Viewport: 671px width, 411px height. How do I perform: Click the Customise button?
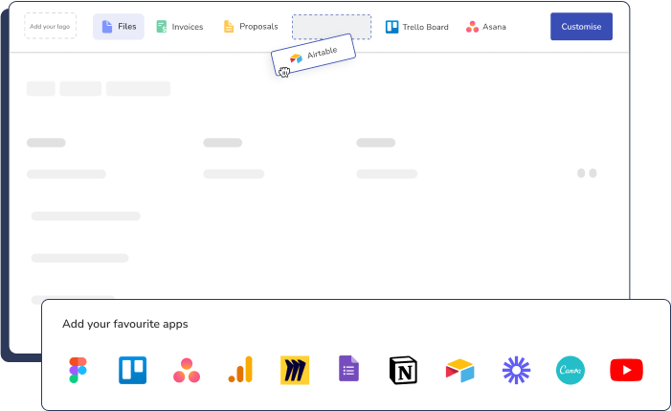[581, 27]
